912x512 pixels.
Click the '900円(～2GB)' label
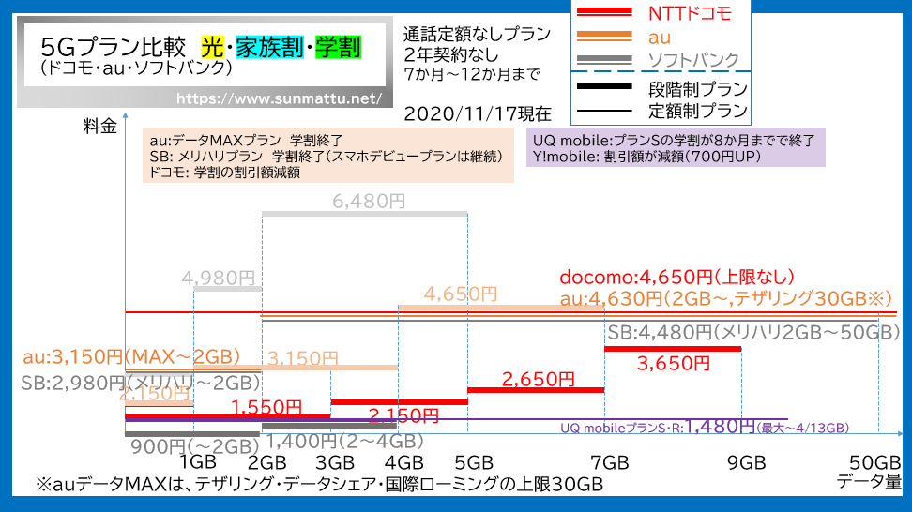(194, 447)
